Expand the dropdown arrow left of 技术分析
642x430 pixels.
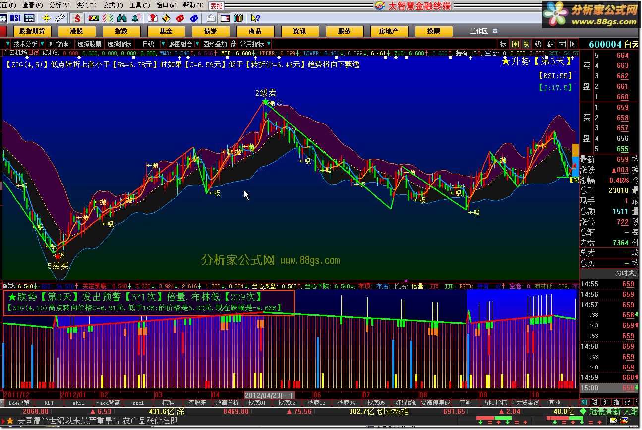coord(7,44)
